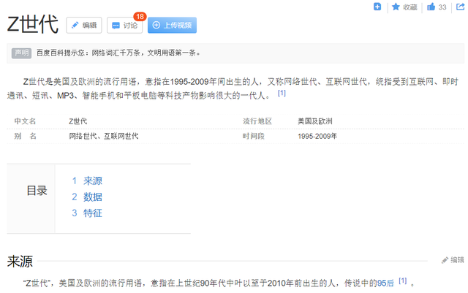468x293 pixels.
Task: Click the like count 33
Action: [442, 7]
